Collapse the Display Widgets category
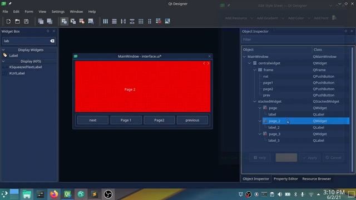356x200 pixels. (3, 49)
